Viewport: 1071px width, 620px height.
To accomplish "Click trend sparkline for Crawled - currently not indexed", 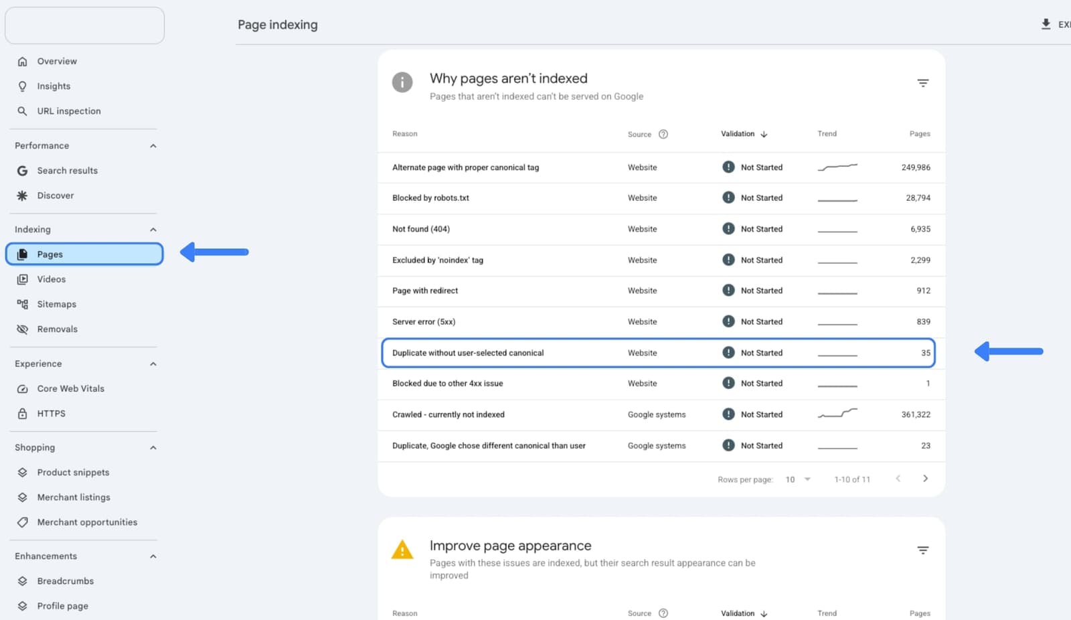I will [837, 414].
